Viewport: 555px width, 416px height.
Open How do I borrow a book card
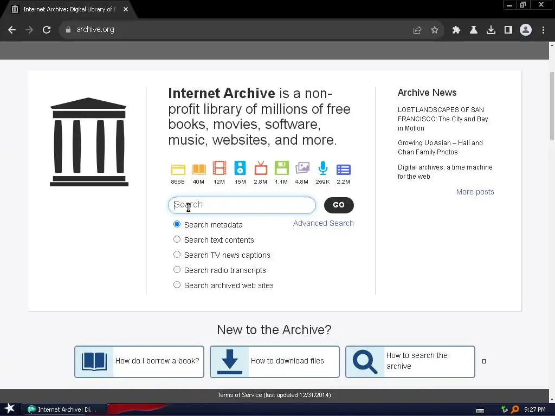click(x=139, y=361)
